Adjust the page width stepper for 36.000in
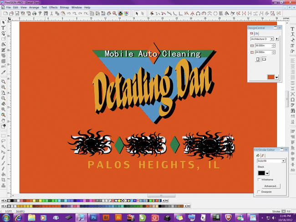Screen dimensions: 296x222 coord(273,45)
